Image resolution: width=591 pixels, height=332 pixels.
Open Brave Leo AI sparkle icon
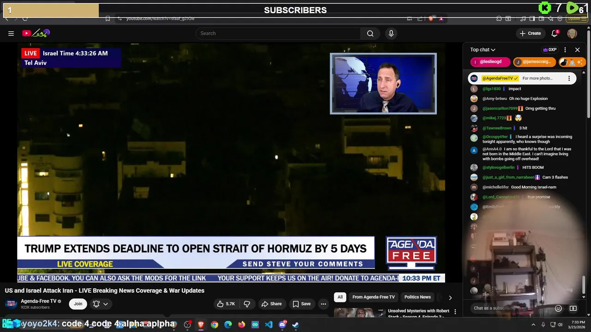(551, 18)
